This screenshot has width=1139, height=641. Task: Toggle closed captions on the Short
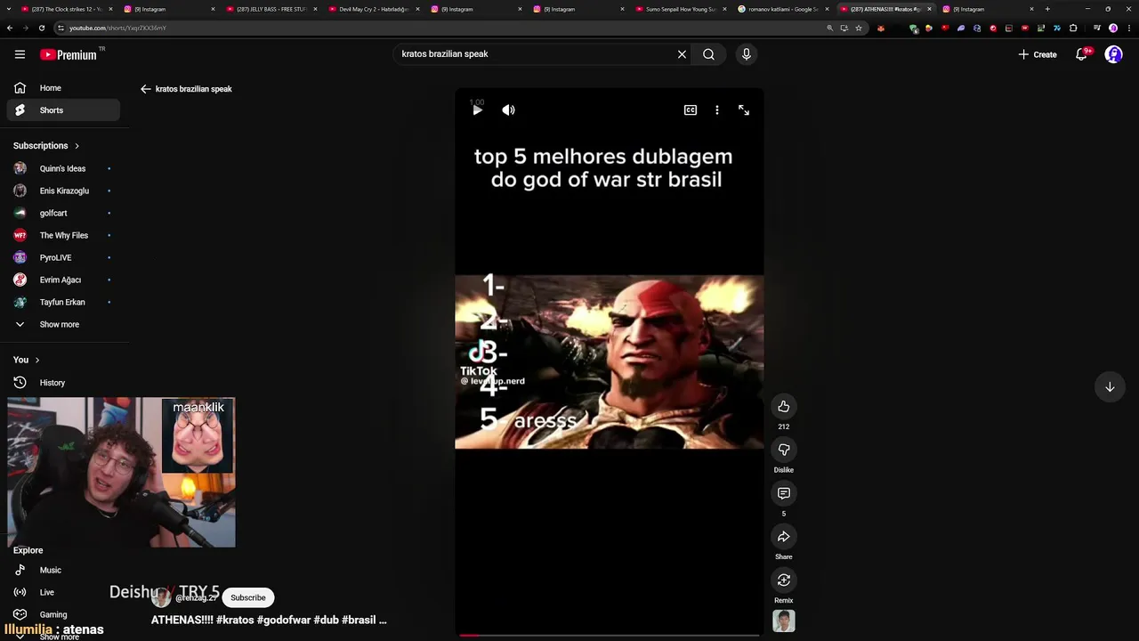691,110
